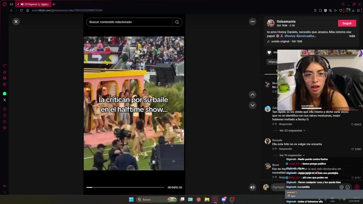The image size is (363, 204).
Task: Open the browser tab search magnifier
Action: [343, 4]
